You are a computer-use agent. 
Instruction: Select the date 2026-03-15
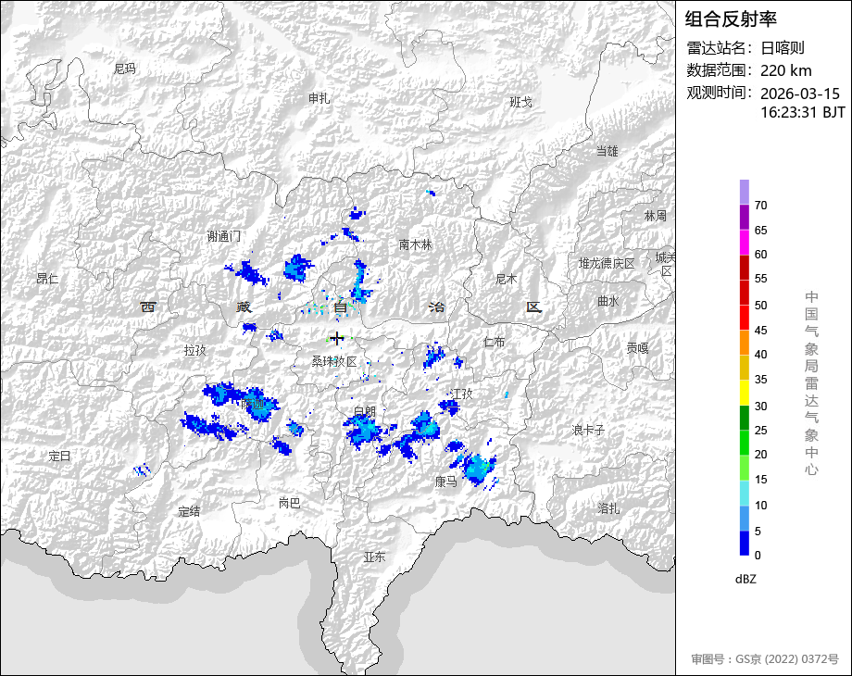[800, 94]
